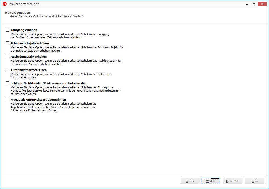Click the 'Jahrgang erhöhen' bold label

[24, 30]
